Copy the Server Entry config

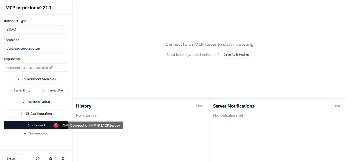click(20, 90)
